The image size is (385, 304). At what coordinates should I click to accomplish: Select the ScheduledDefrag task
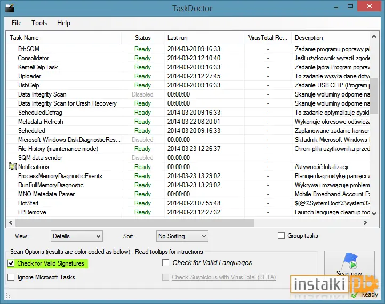pyautogui.click(x=40, y=113)
